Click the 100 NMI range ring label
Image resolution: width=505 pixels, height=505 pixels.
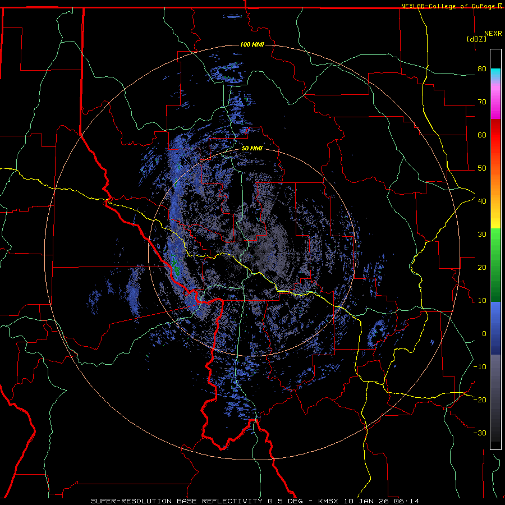click(252, 44)
